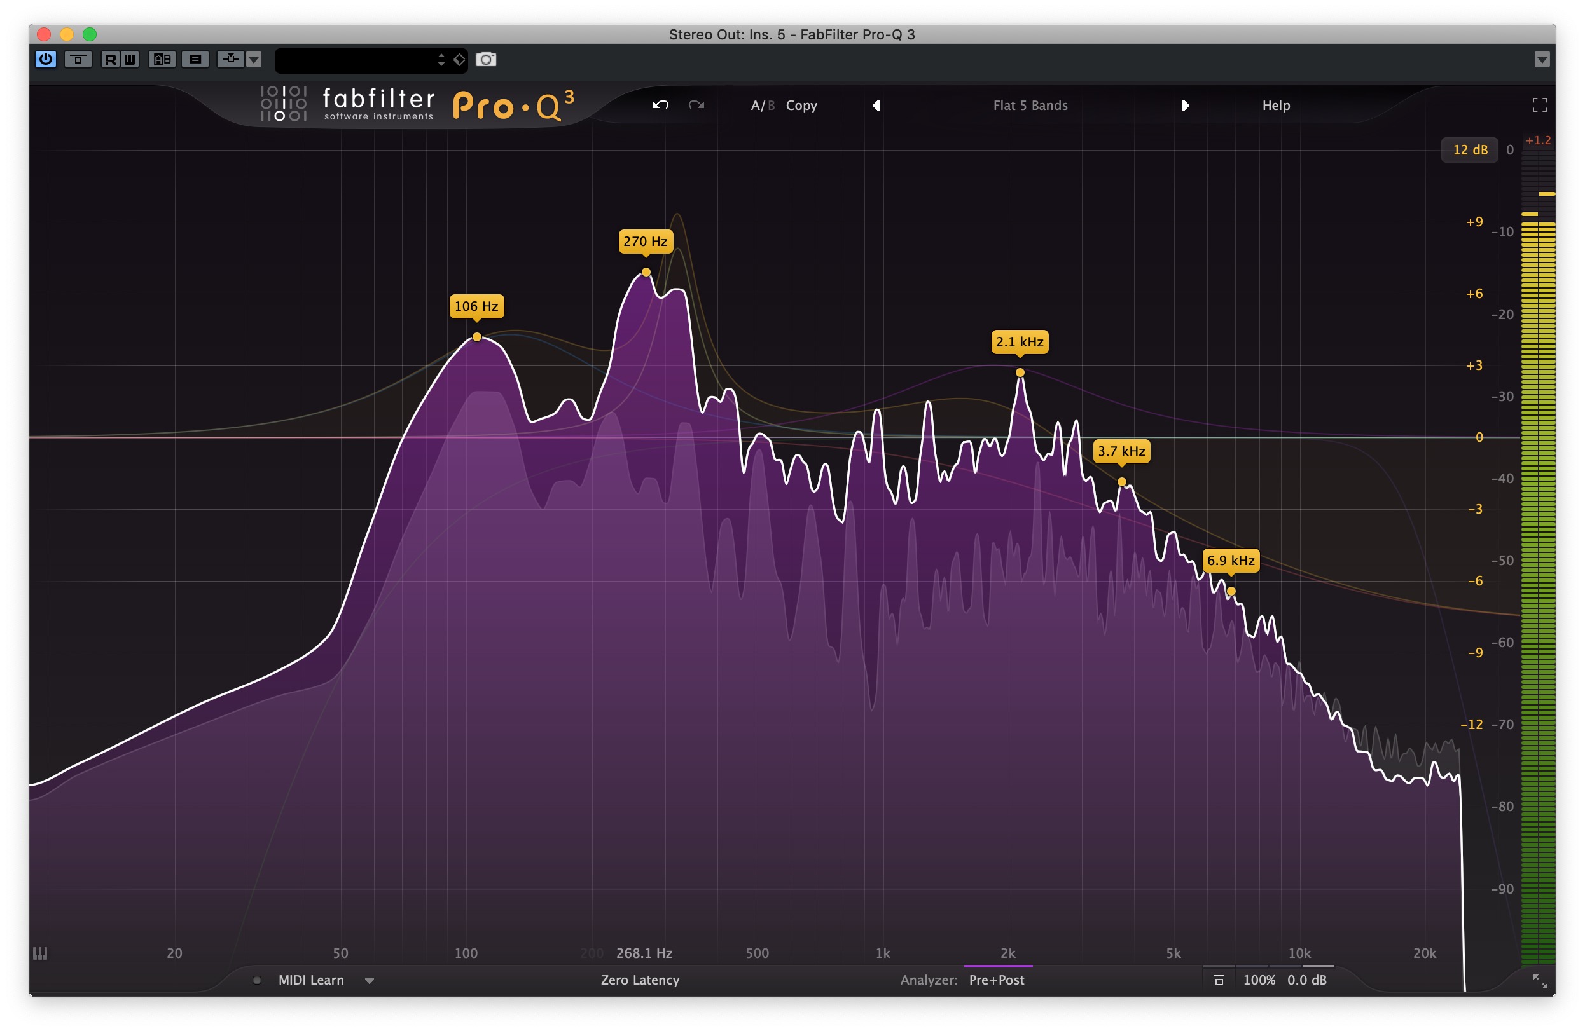1585x1031 pixels.
Task: Toggle automation Read mode with the R button
Action: [x=109, y=60]
